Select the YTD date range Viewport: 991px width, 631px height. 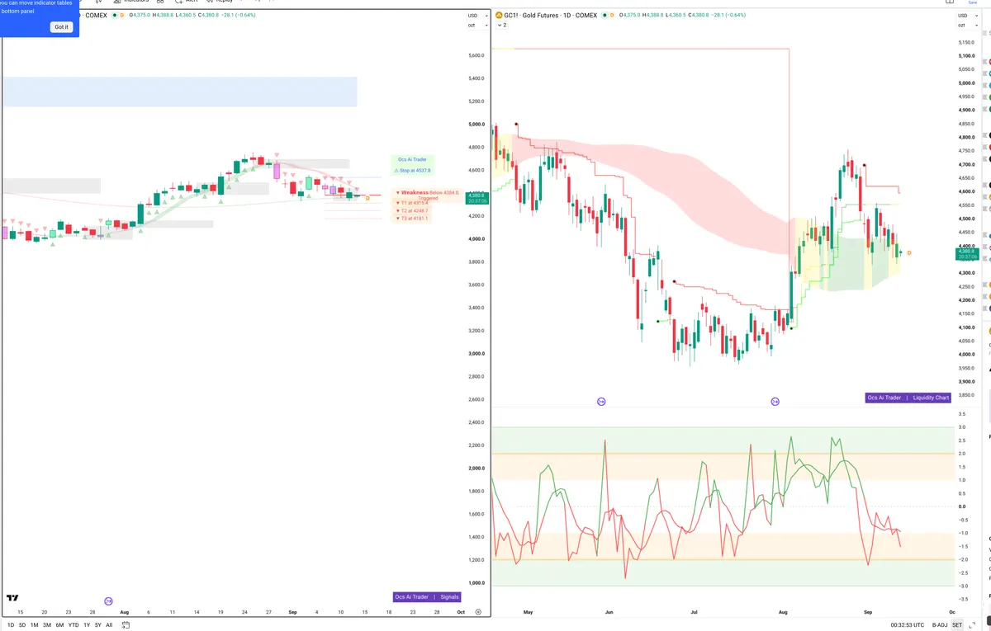[x=73, y=625]
